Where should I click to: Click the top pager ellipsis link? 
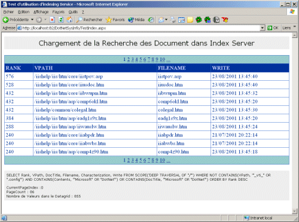(169, 60)
